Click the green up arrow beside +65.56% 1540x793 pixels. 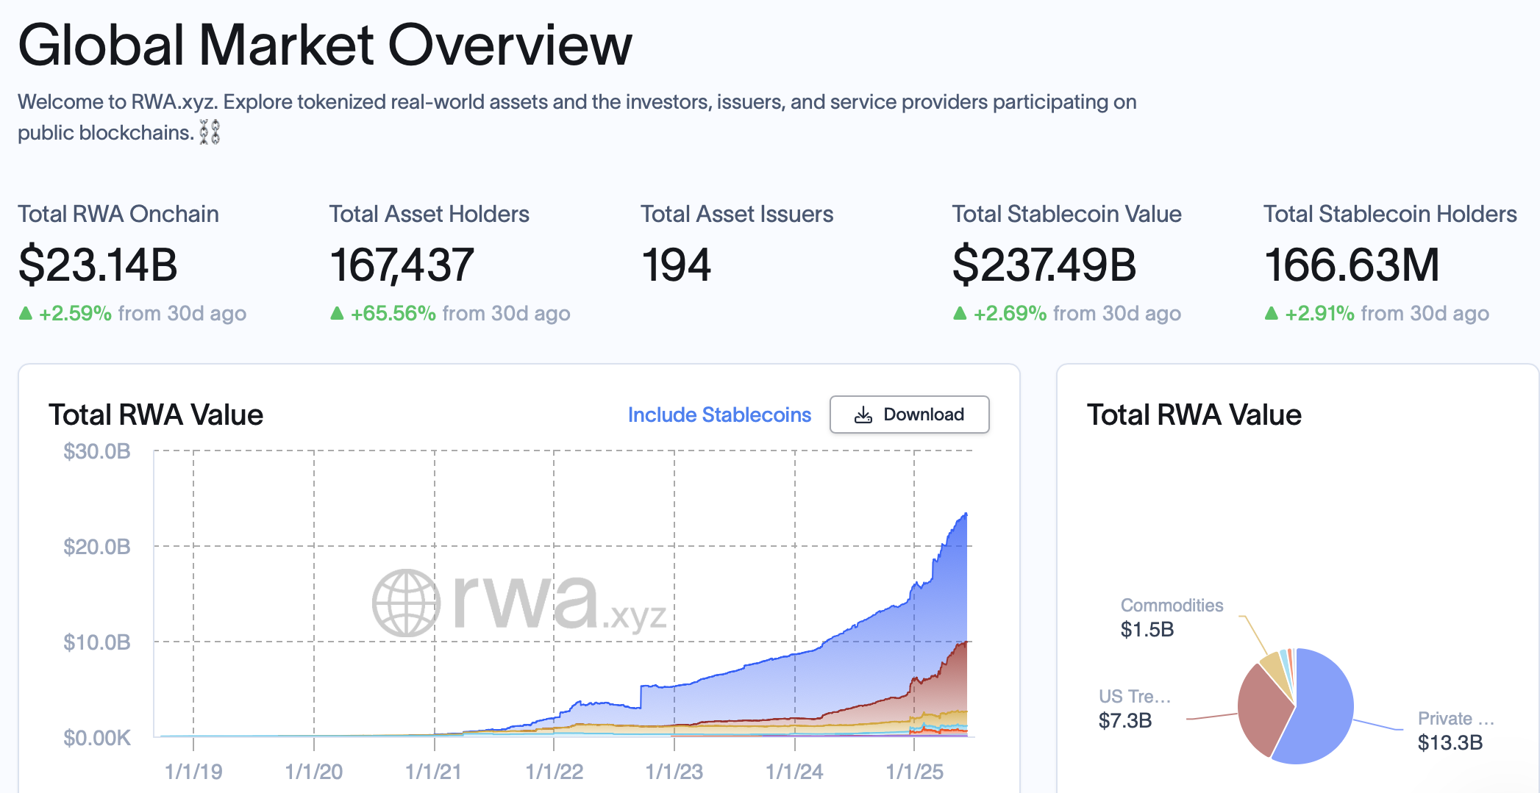(x=337, y=314)
